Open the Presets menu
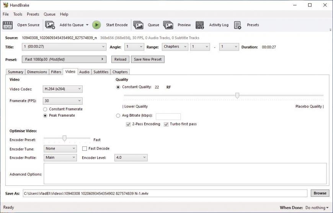The width and height of the screenshot is (333, 213). (33, 14)
